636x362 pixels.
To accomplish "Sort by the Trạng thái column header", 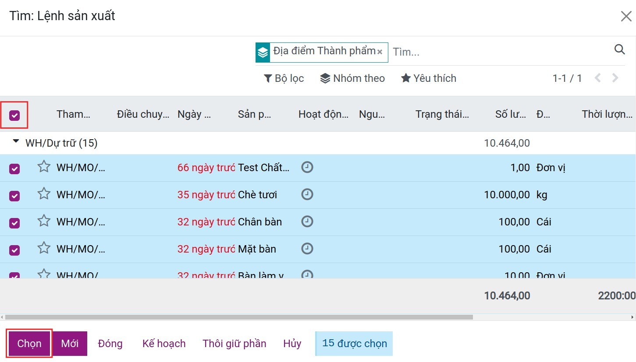I will 442,114.
